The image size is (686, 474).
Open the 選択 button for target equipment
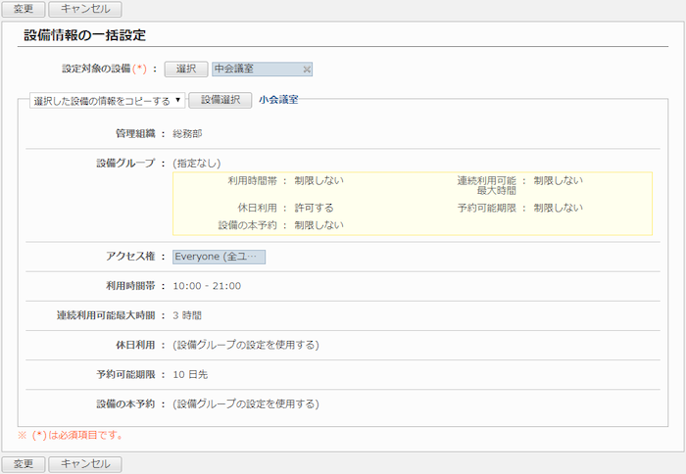click(x=186, y=70)
